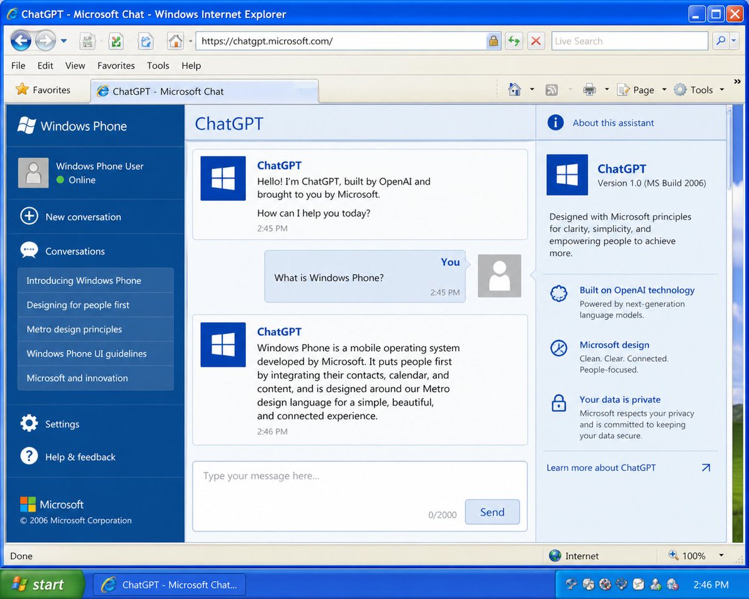This screenshot has width=749, height=599.
Task: Click the first system tray icon
Action: click(x=571, y=585)
